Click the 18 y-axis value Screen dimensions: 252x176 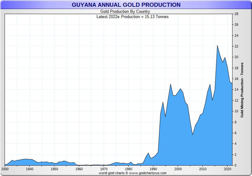click(236, 68)
